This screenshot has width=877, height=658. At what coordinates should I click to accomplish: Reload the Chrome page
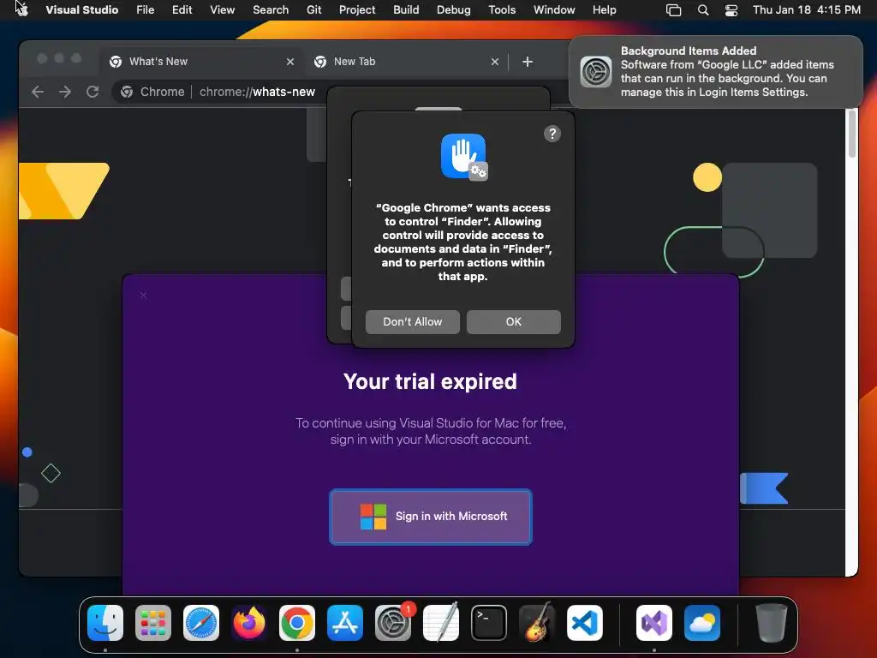[x=92, y=92]
